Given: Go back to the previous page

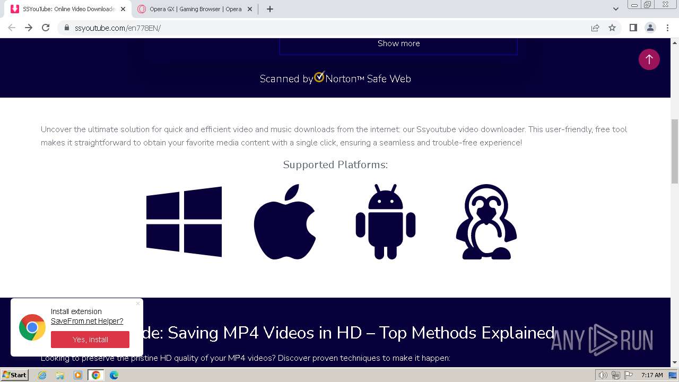Looking at the screenshot, I should coord(12,28).
